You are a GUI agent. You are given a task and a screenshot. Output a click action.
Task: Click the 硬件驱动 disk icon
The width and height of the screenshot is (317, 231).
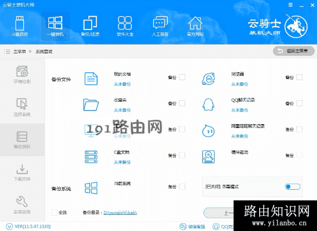point(209,157)
